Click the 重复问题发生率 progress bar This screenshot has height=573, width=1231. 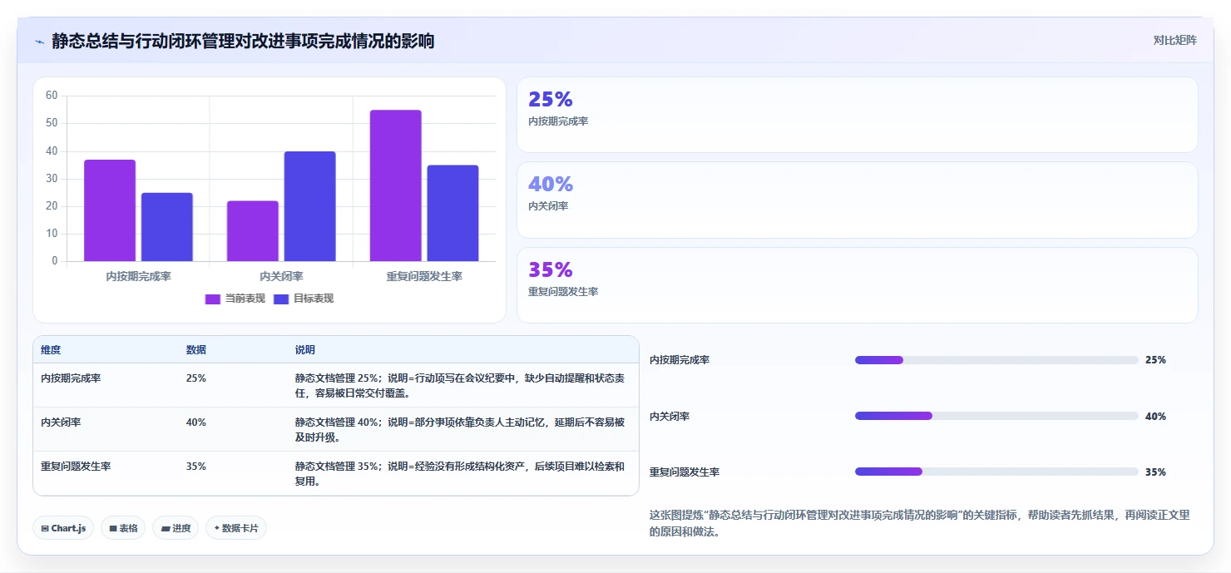pyautogui.click(x=996, y=472)
